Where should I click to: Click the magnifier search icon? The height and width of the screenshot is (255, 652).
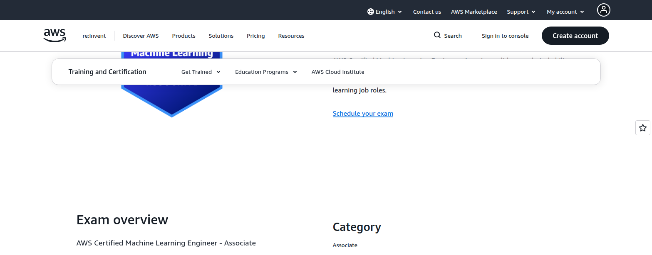coord(437,35)
